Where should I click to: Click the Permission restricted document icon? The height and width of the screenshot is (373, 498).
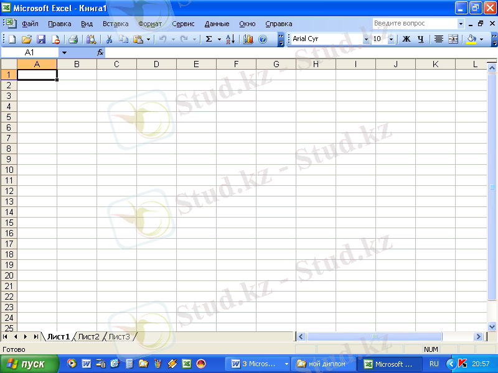(55, 39)
